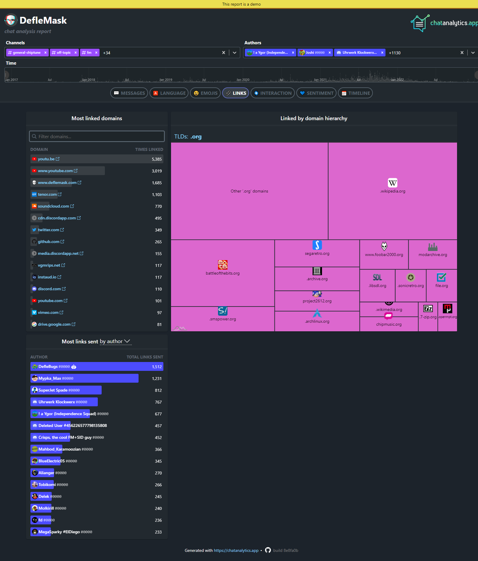Viewport: 478px width, 561px height.
Task: Click the Twitter icon next to twitter.com
Action: [x=34, y=229]
